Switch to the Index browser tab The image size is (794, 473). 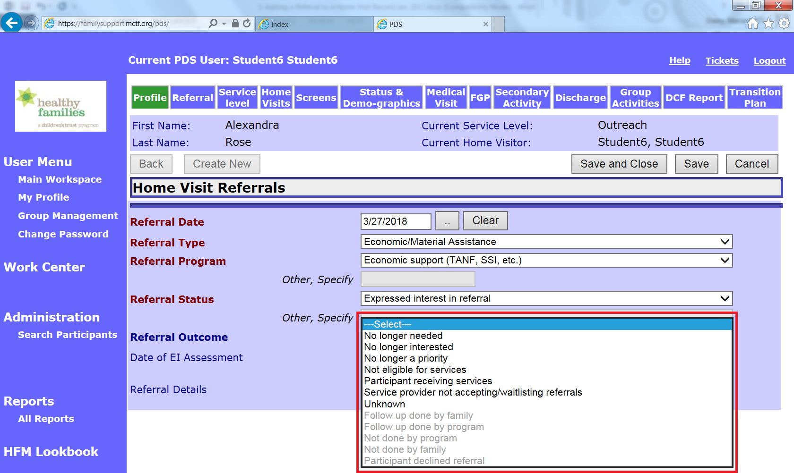pos(314,24)
